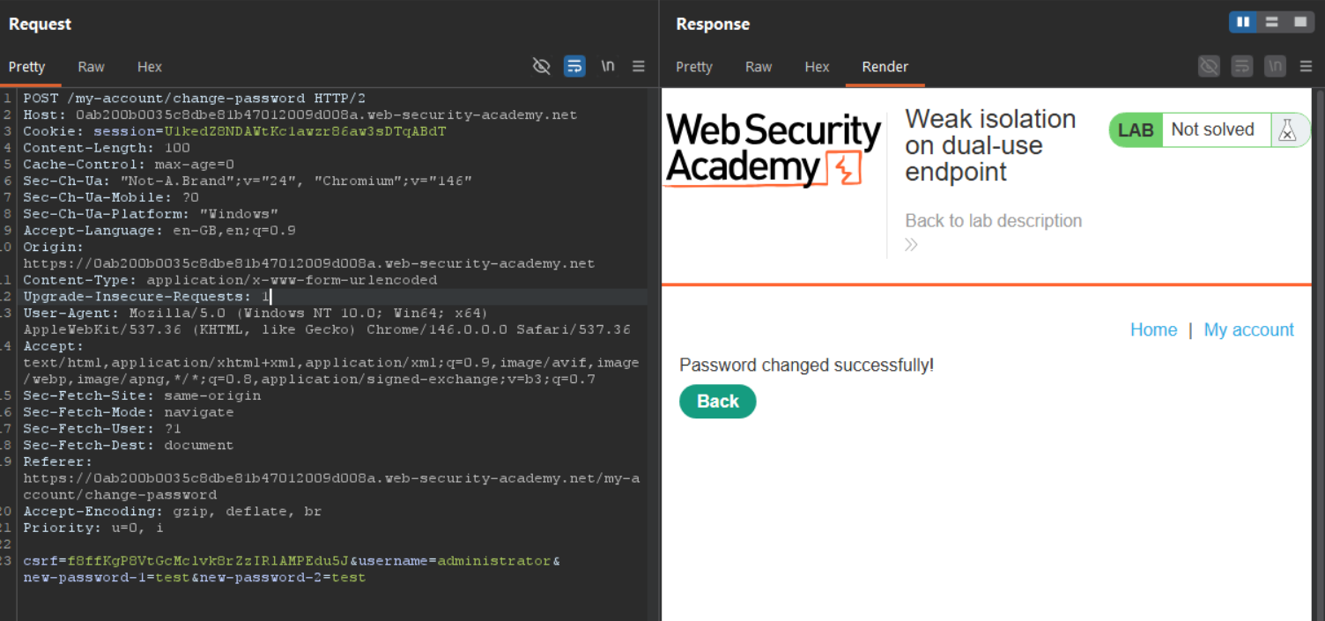Open the My account link
This screenshot has height=621, width=1325.
click(1248, 329)
